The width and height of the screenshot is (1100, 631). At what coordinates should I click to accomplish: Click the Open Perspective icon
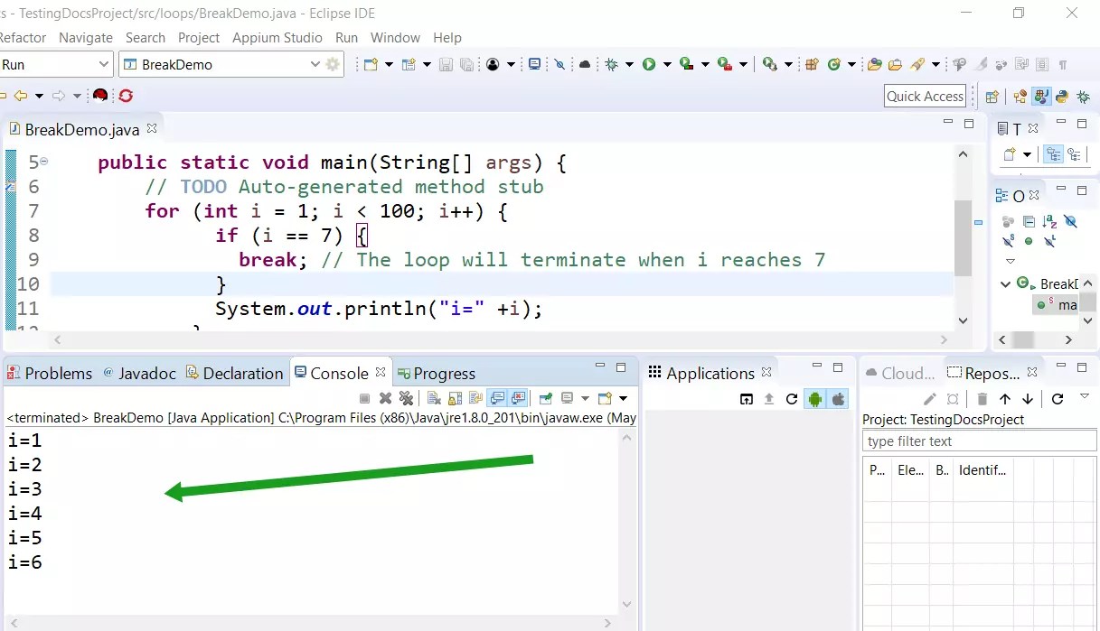[x=992, y=97]
